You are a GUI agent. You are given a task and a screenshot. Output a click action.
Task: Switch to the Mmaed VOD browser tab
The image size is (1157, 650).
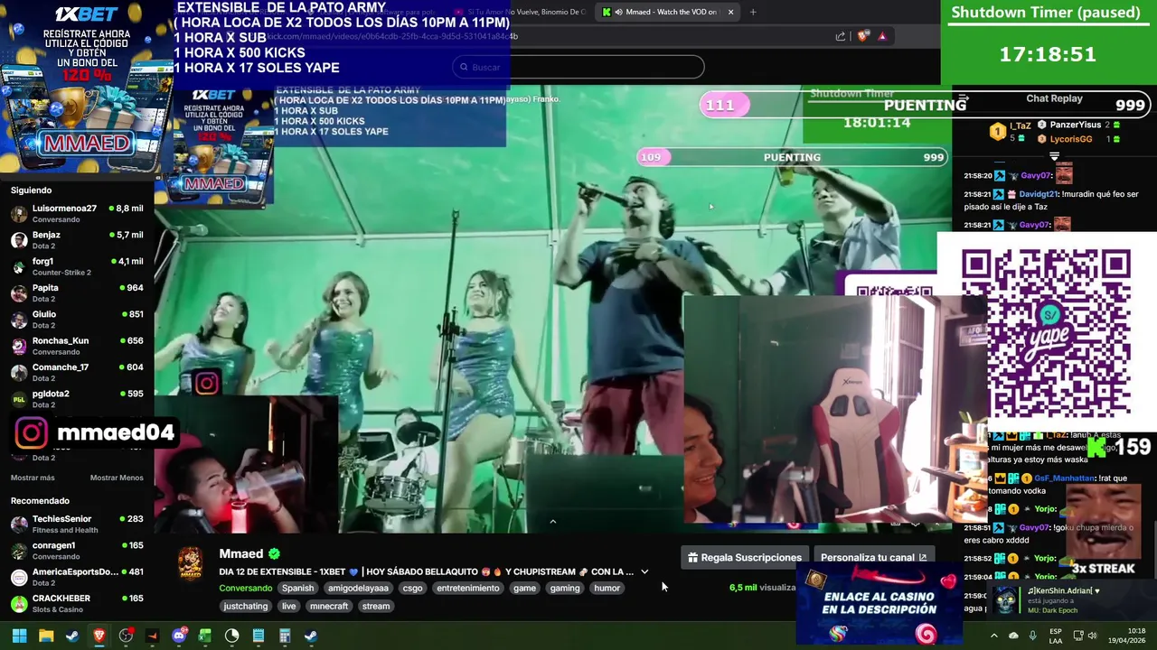pyautogui.click(x=669, y=12)
